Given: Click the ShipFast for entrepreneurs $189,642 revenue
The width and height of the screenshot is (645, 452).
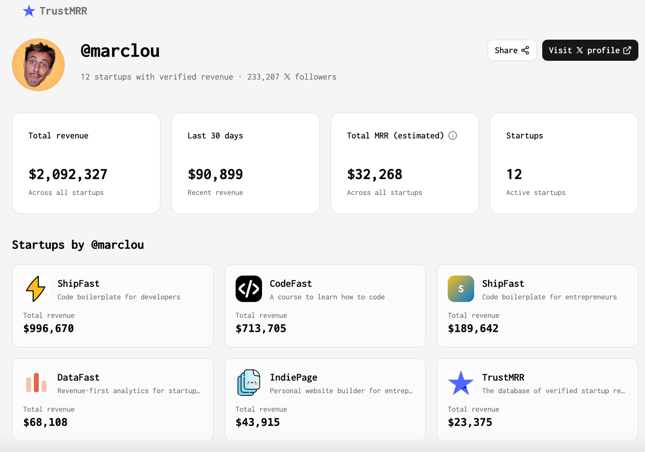Looking at the screenshot, I should tap(473, 328).
